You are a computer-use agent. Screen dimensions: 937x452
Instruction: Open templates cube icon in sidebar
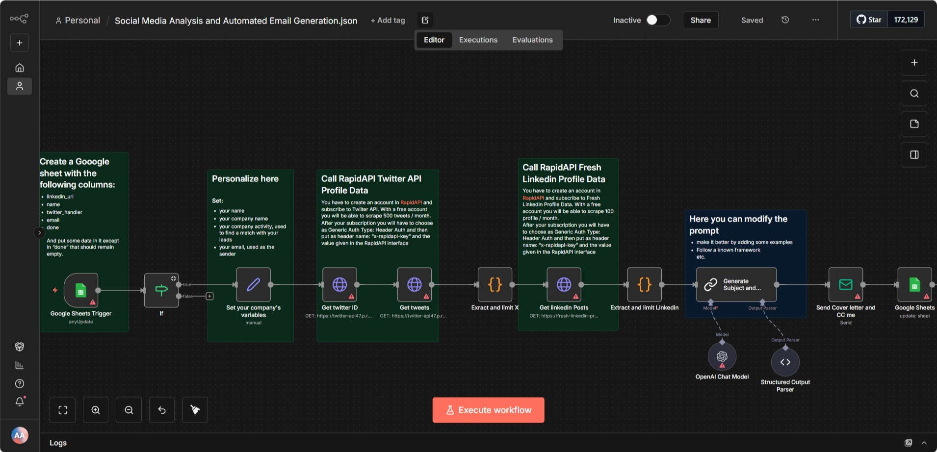coord(20,347)
